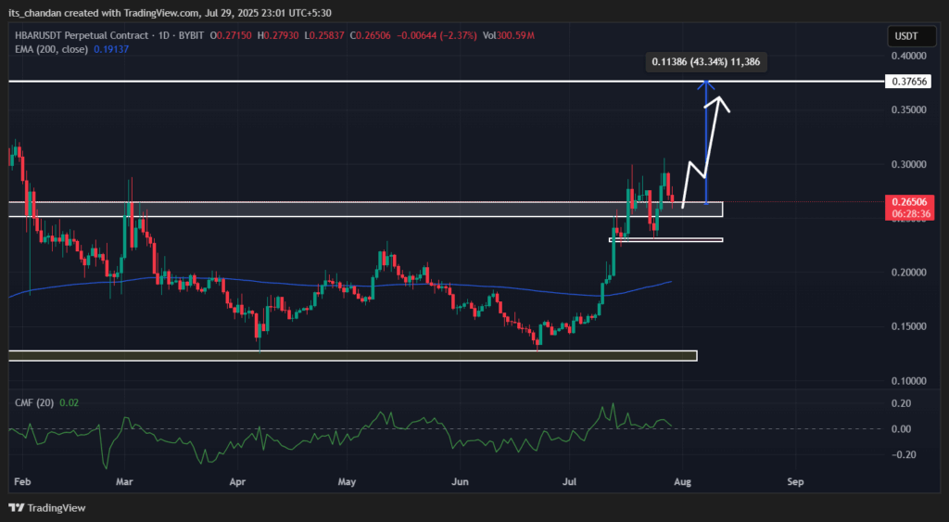Image resolution: width=949 pixels, height=522 pixels.
Task: Click the current price label 0.26506
Action: (x=910, y=201)
